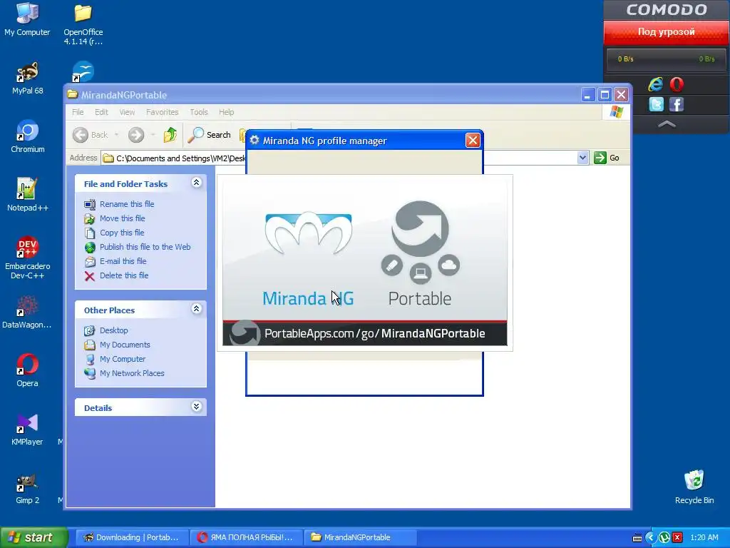Click the Go button beside address bar

point(607,158)
